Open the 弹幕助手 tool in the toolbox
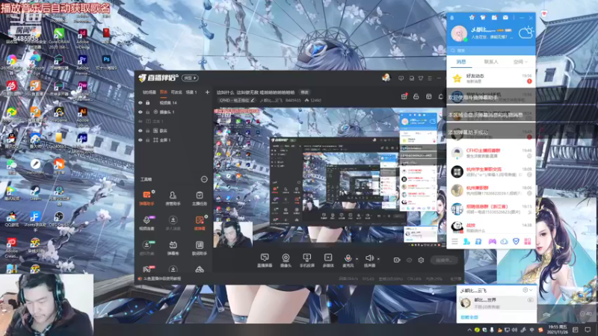Image resolution: width=598 pixels, height=336 pixels. (147, 198)
